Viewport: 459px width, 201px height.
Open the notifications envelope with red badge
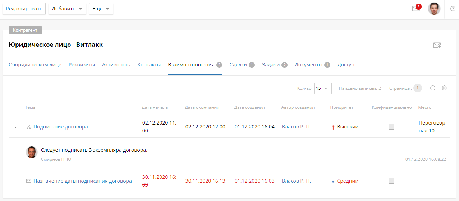point(416,9)
